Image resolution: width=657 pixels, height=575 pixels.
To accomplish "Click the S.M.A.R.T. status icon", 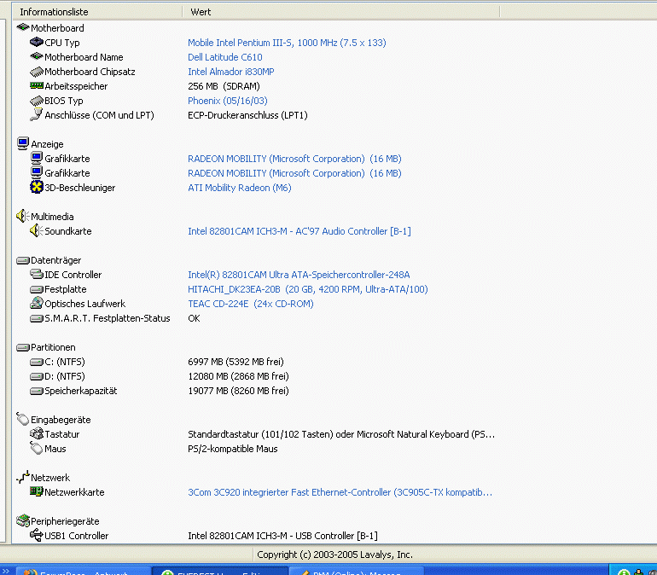I will point(37,318).
